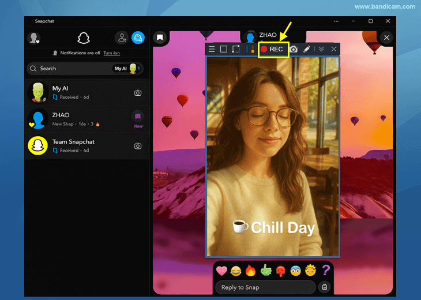The height and width of the screenshot is (300, 421).
Task: Click ZHAO name in Snap header
Action: (x=268, y=35)
